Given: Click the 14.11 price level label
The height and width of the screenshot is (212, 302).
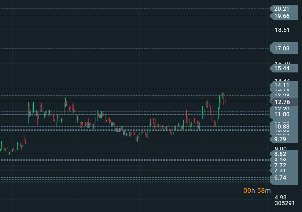Looking at the screenshot, I should tap(283, 85).
